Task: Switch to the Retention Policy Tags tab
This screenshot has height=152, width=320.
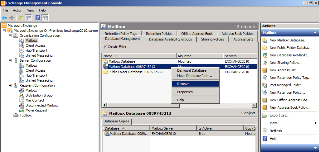Action: point(121,34)
